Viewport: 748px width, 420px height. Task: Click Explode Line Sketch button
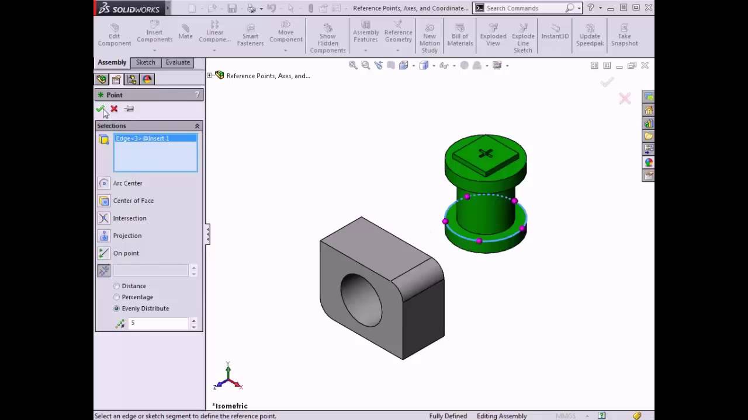(x=523, y=38)
